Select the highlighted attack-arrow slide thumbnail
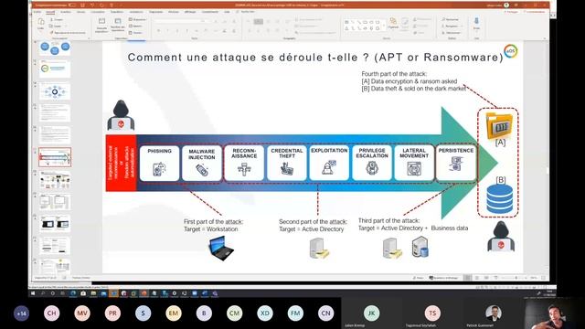Image resolution: width=585 pixels, height=329 pixels. 55,157
